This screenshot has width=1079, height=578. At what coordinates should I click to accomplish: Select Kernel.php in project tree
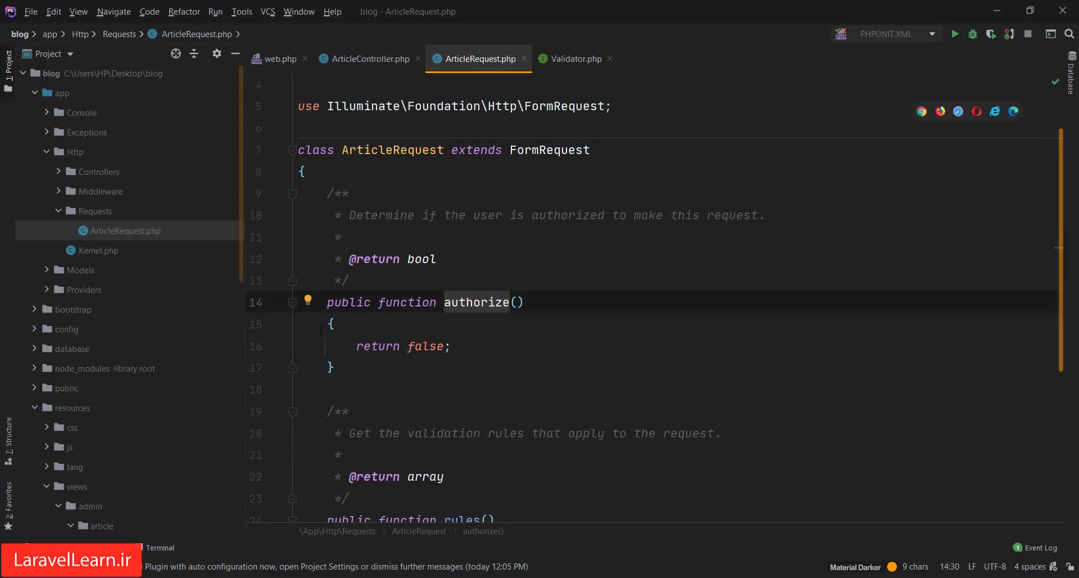tap(98, 250)
